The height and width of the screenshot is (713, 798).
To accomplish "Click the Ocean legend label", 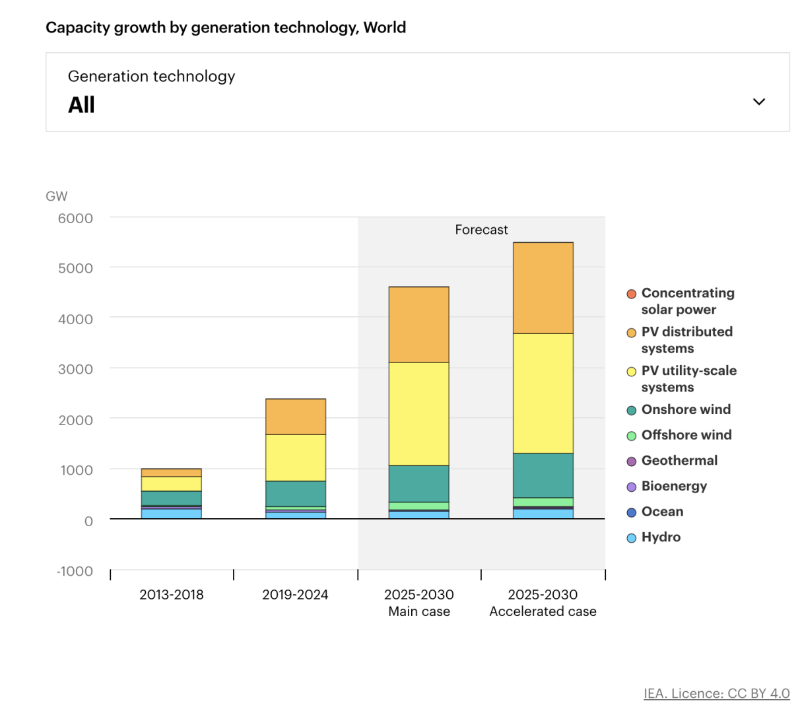I will tap(662, 512).
